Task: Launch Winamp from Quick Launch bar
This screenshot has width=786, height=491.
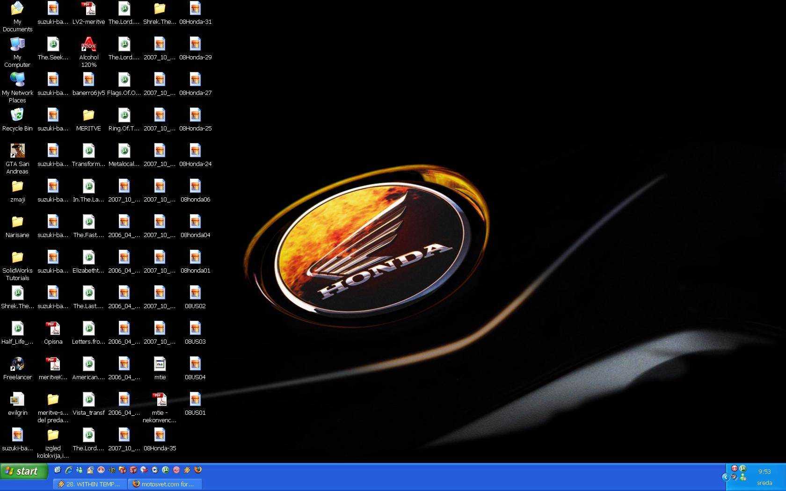Action: (187, 470)
